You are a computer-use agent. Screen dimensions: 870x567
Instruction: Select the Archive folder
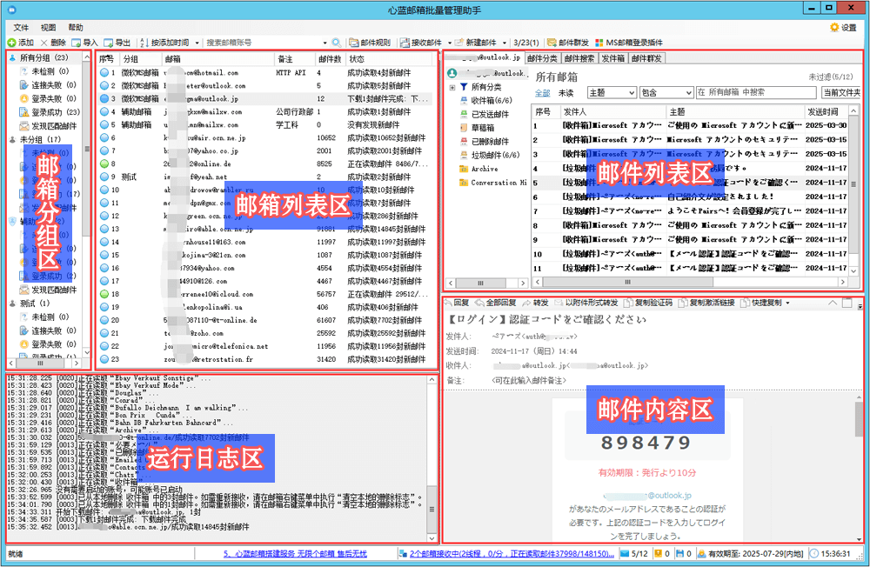click(478, 169)
